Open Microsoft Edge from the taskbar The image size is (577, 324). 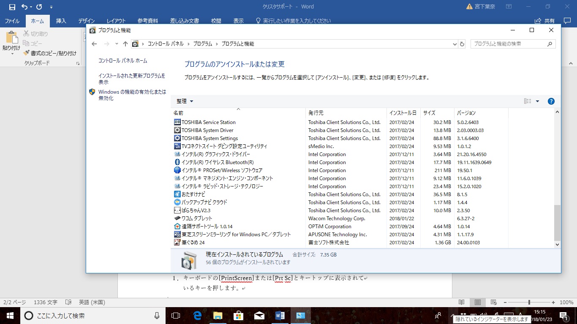[x=197, y=315]
